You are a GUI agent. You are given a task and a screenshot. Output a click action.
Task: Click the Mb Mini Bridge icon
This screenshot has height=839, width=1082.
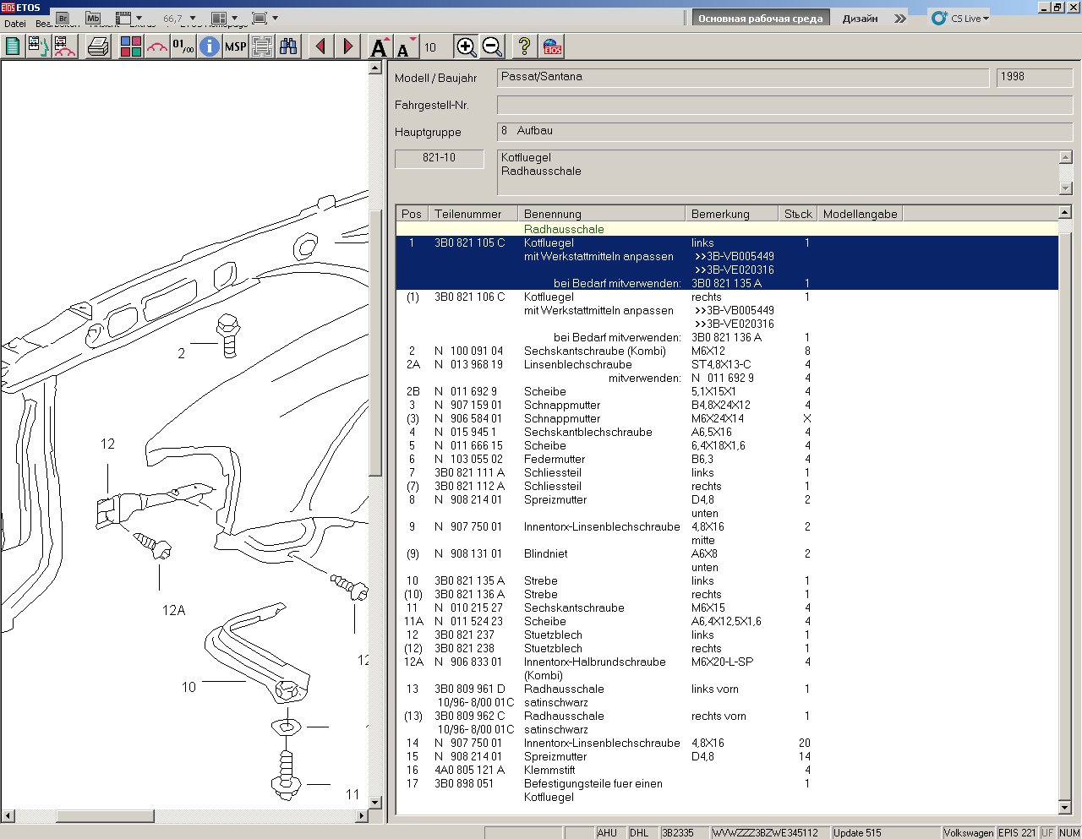click(x=93, y=18)
